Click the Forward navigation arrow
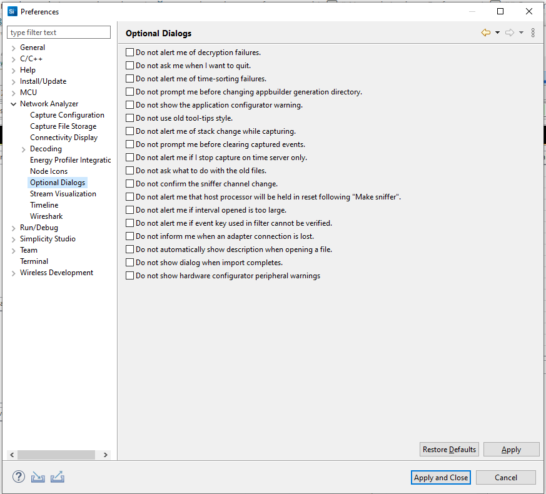546x494 pixels. tap(510, 33)
